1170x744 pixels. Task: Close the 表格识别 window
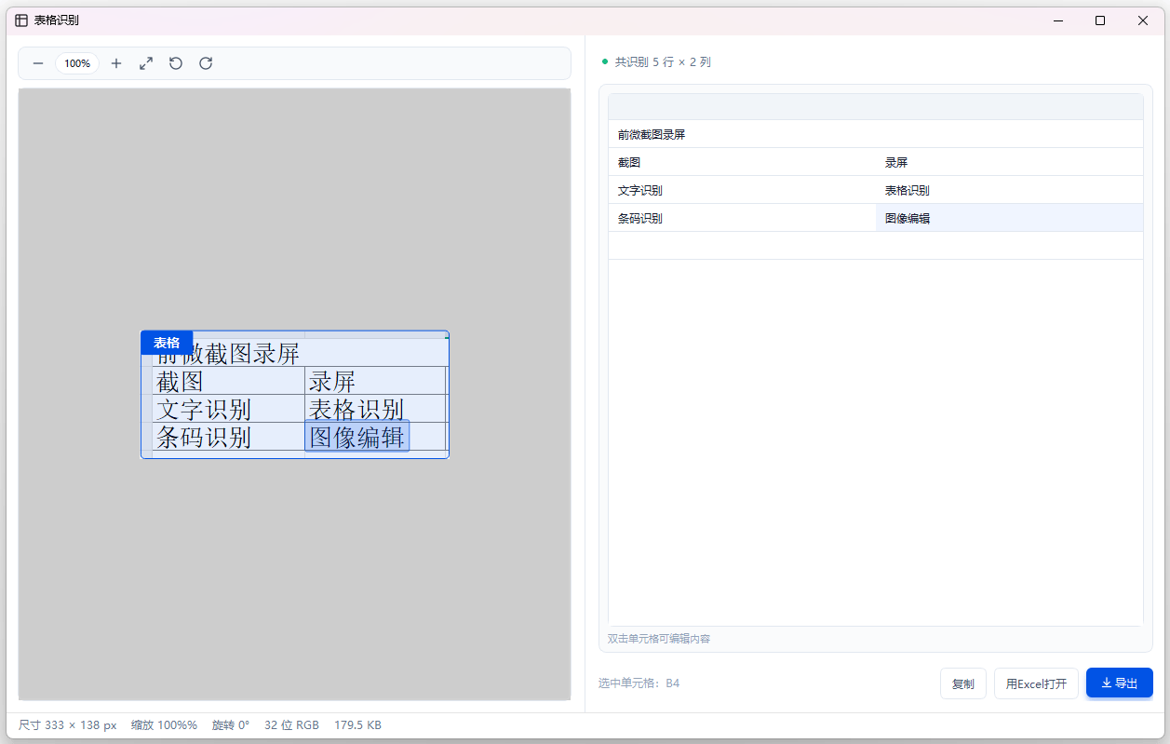(x=1143, y=20)
